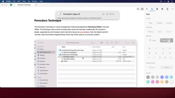Viewport: 175px width, 98px height.
Task: Switch group style to Page
Action: point(153,41)
